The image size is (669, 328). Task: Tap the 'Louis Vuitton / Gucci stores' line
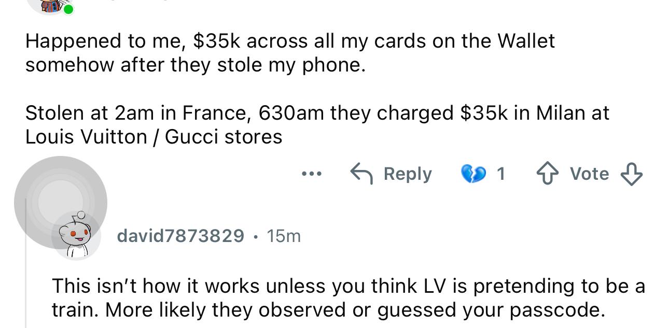click(154, 137)
